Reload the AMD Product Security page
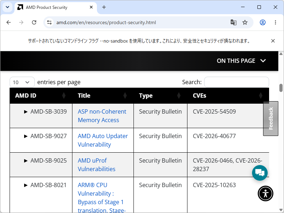 tap(34, 22)
